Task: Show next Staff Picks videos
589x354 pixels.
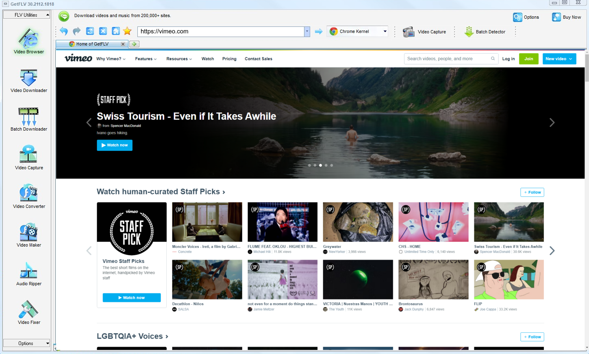Action: pyautogui.click(x=552, y=251)
